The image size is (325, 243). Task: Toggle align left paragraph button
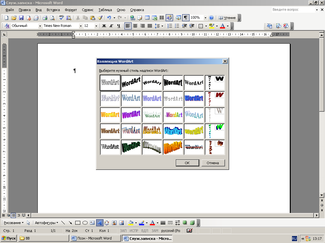pos(128,26)
